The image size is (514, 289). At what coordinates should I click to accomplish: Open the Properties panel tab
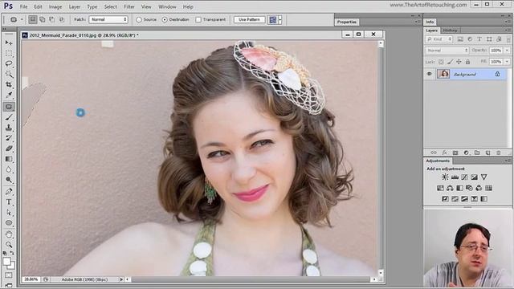(346, 22)
